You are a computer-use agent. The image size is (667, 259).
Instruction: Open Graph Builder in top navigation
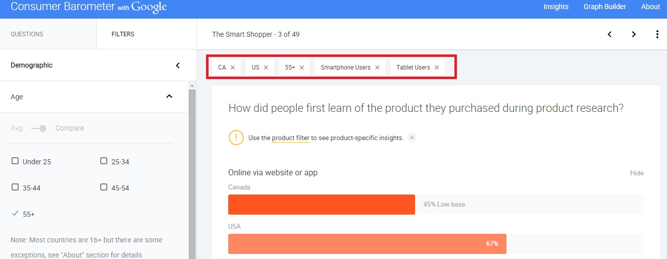click(605, 7)
